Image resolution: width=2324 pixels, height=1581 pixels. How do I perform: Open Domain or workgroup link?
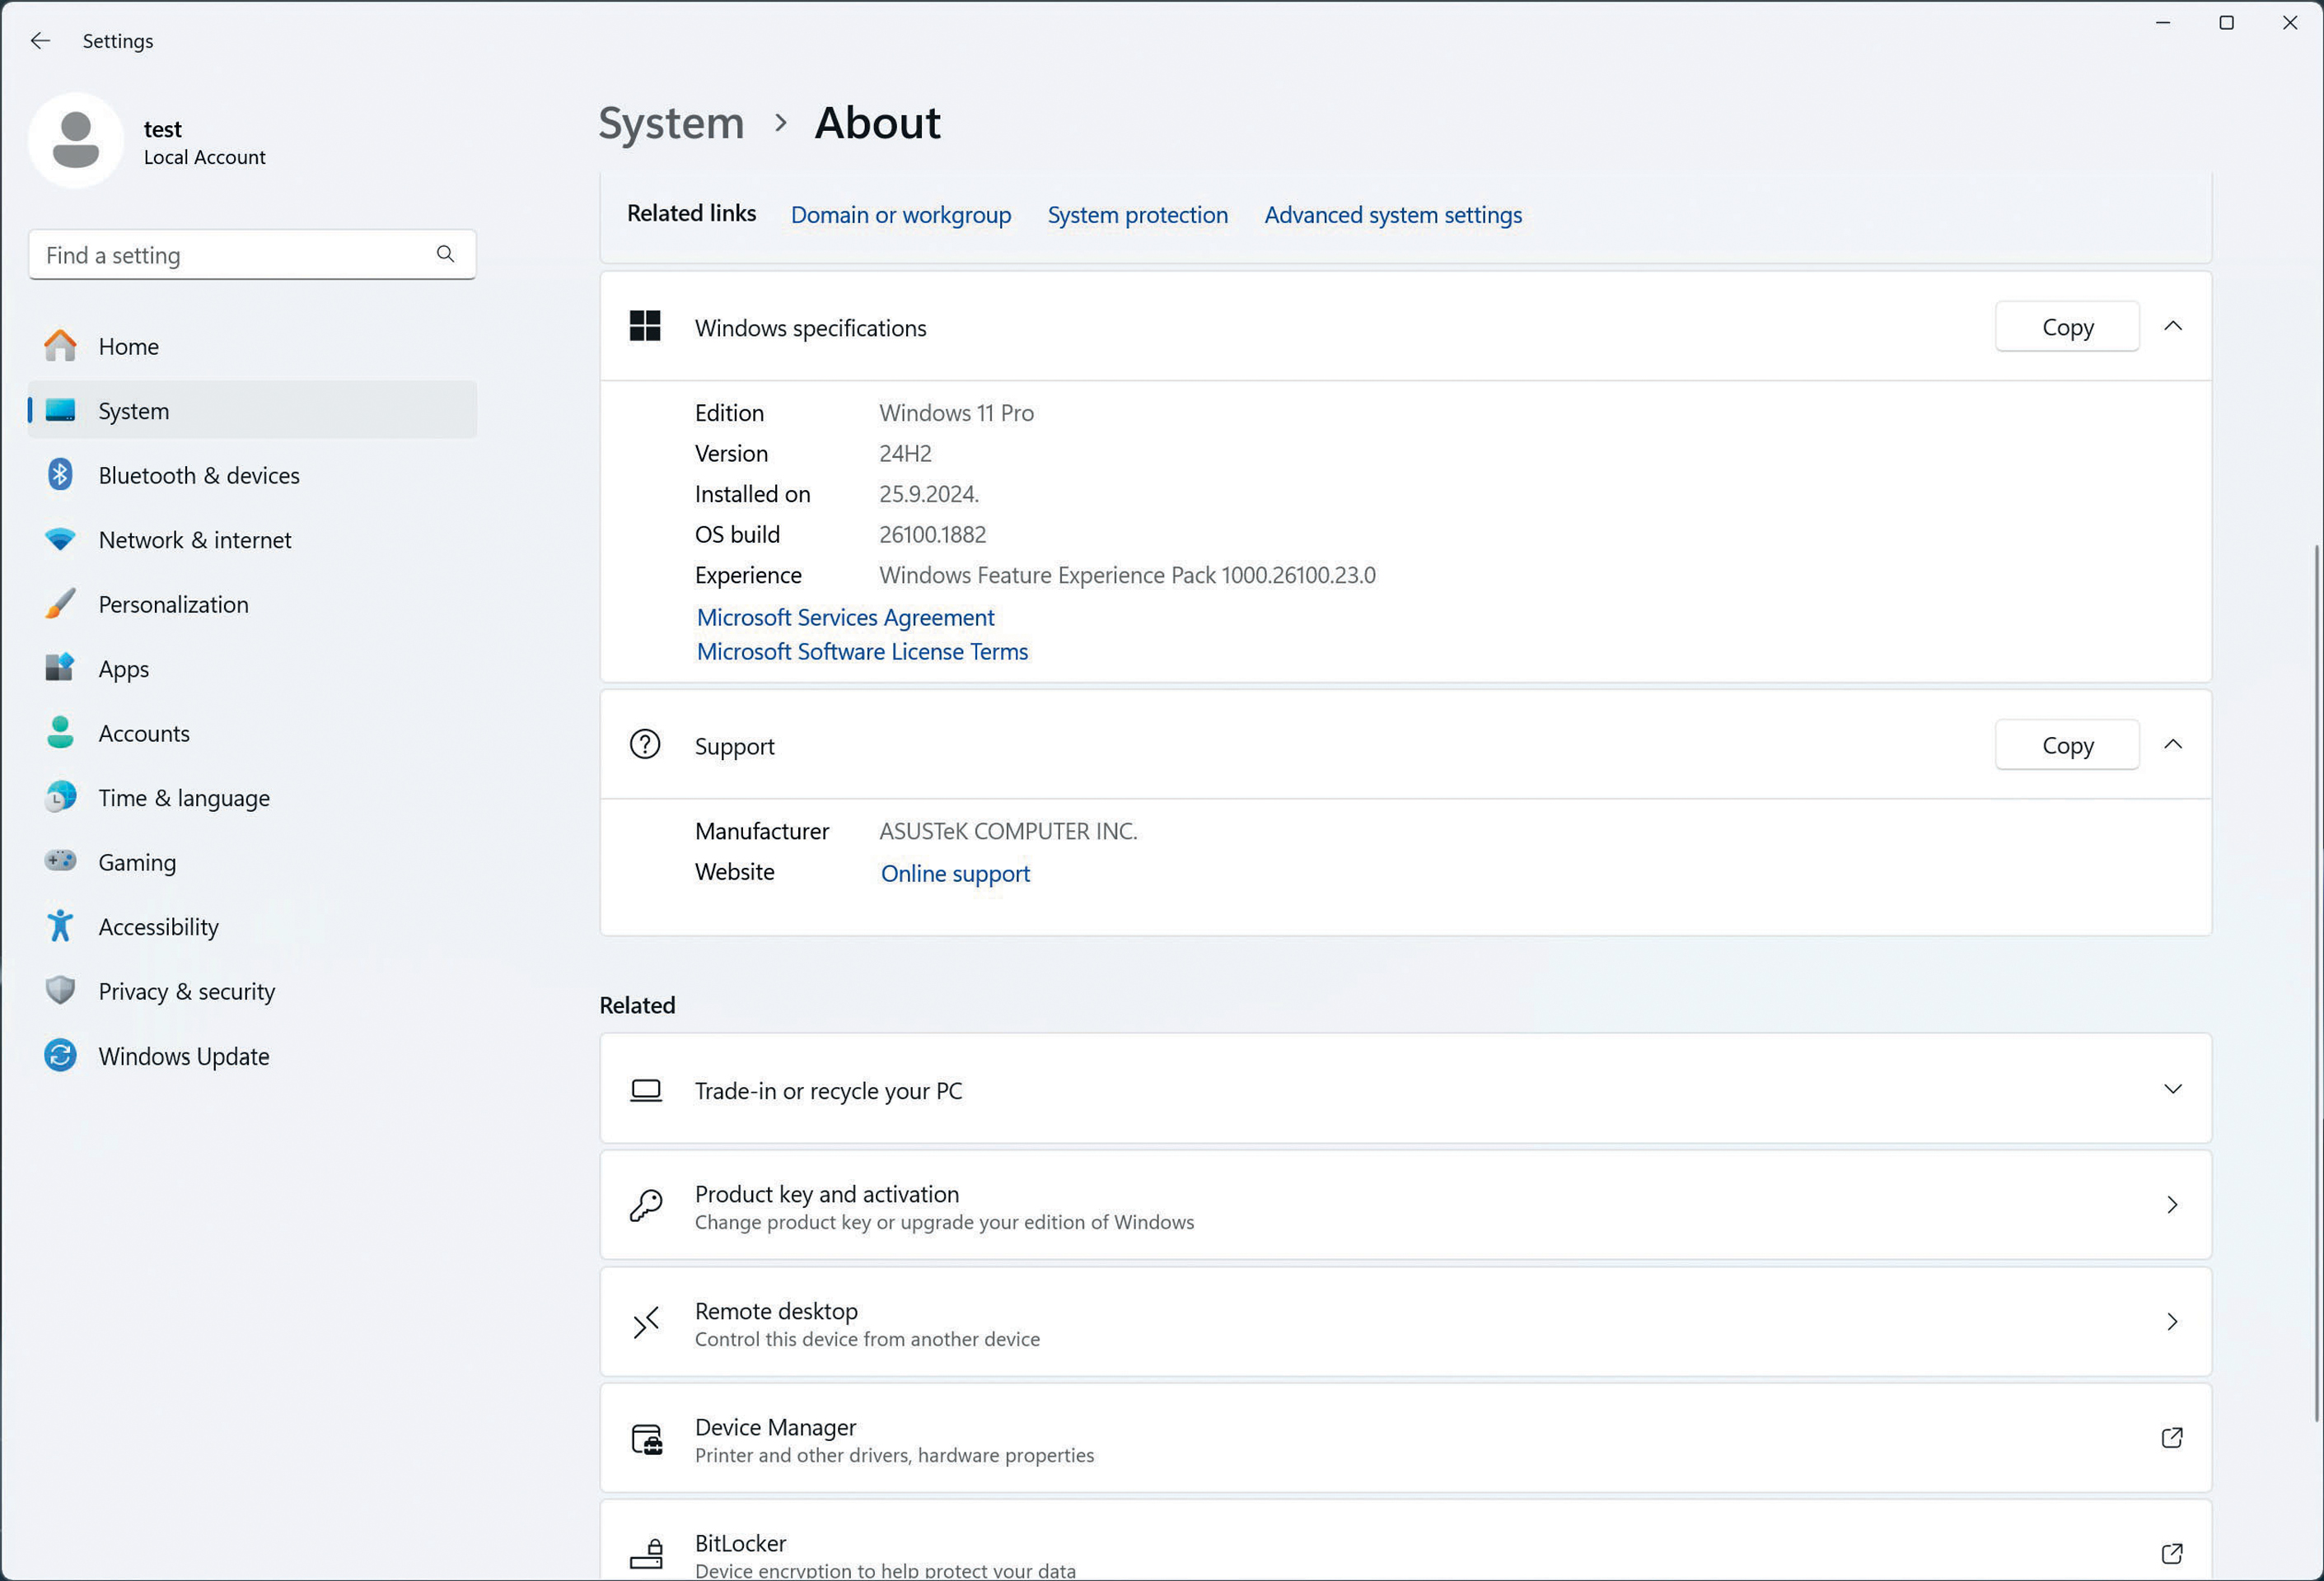pos(900,215)
